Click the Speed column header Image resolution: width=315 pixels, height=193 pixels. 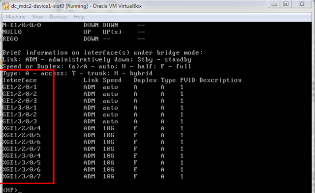(112, 80)
